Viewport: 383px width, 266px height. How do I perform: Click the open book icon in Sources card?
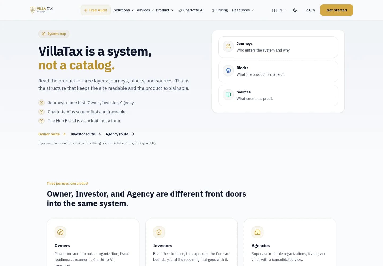(x=228, y=95)
